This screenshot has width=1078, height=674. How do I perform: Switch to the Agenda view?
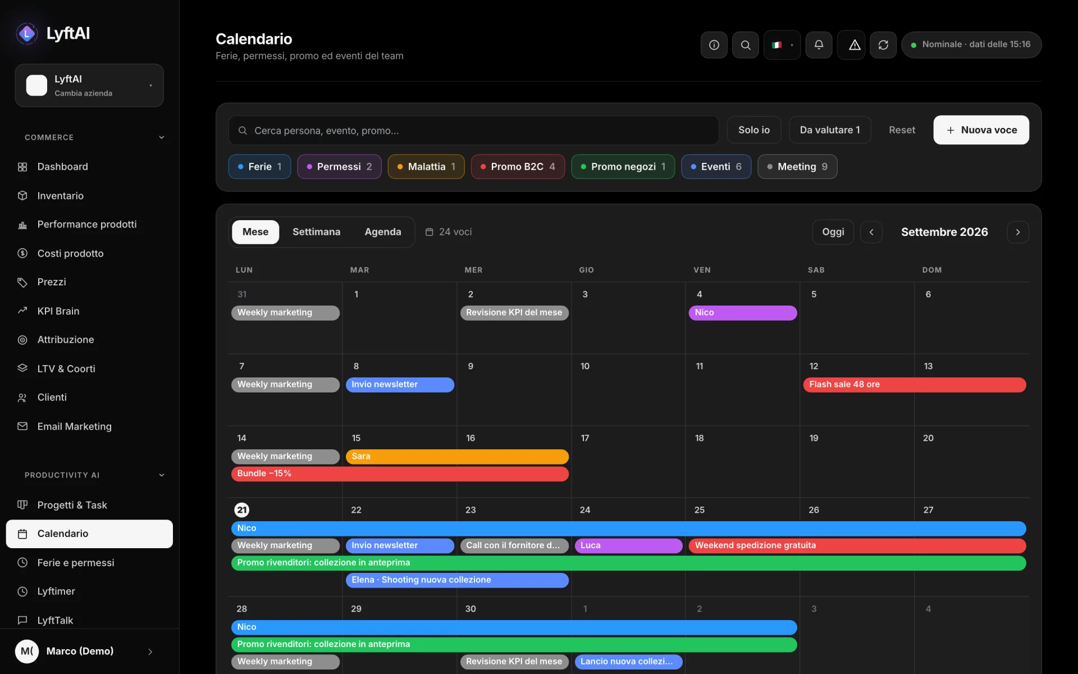pos(383,232)
